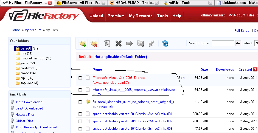Switch to the MEGAUPLOAD browser tab
Image resolution: width=258 pixels, height=133 pixels.
(x=134, y=3)
